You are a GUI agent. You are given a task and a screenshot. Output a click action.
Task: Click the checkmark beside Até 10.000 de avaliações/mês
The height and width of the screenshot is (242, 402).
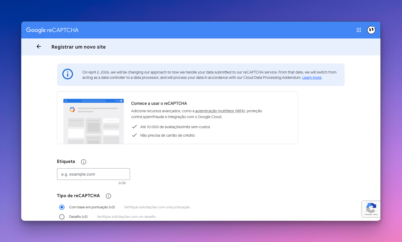point(135,127)
